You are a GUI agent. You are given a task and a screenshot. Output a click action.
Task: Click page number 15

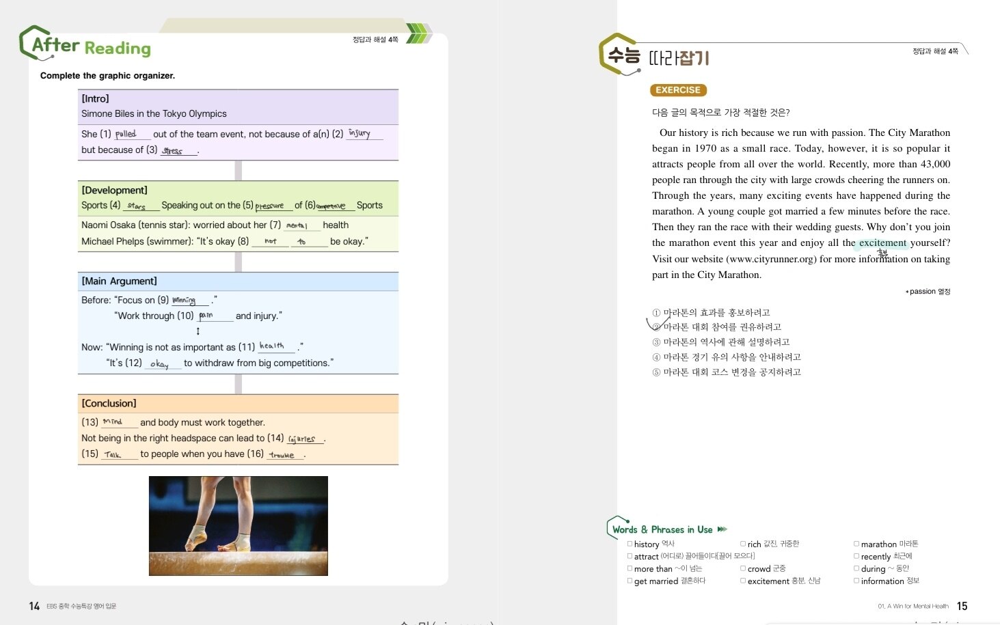962,606
